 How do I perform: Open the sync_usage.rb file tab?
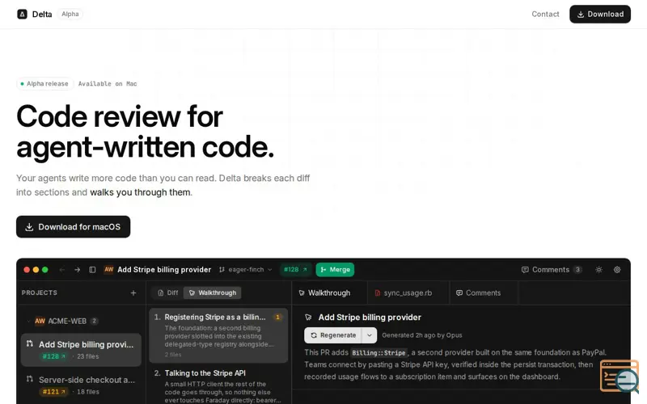click(x=408, y=292)
